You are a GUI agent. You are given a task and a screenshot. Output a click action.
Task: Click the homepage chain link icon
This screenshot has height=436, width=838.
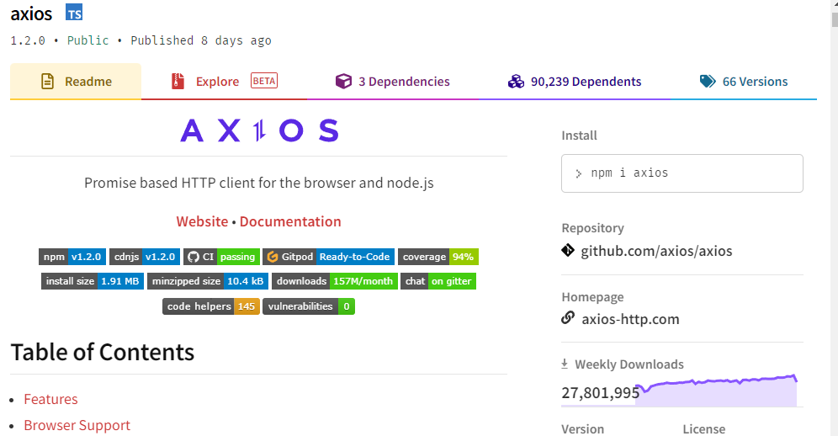click(x=568, y=318)
